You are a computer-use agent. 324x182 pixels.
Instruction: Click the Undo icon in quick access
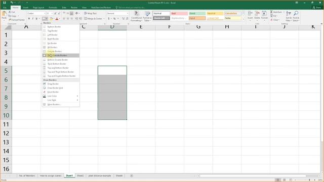pyautogui.click(x=12, y=3)
